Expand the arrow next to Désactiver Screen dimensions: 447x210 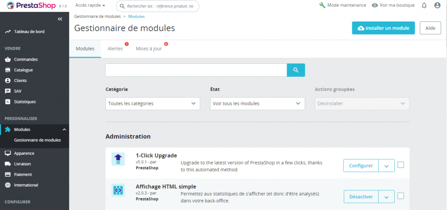click(387, 197)
